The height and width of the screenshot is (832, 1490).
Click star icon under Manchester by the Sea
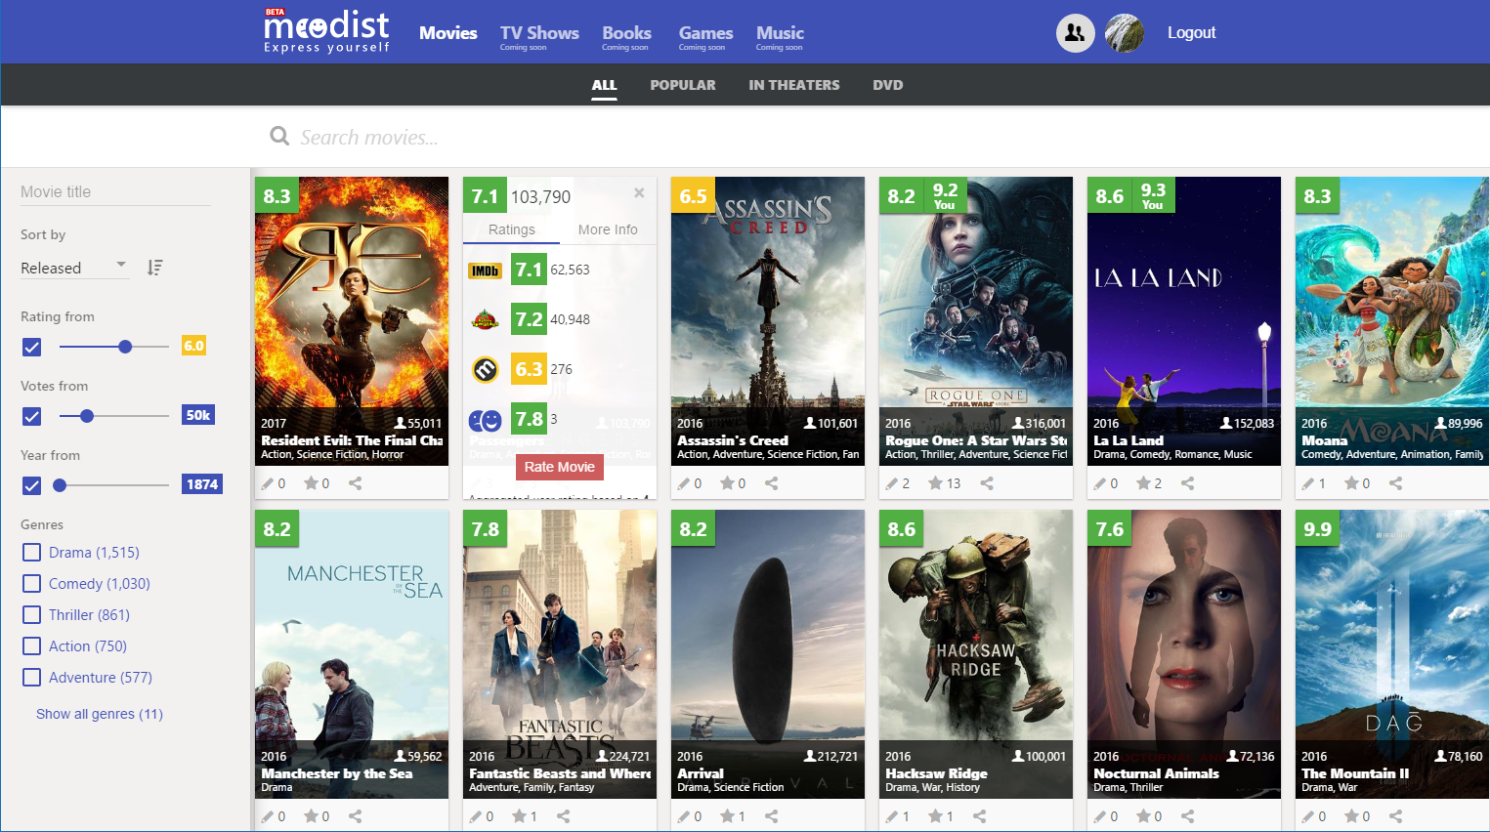(311, 816)
